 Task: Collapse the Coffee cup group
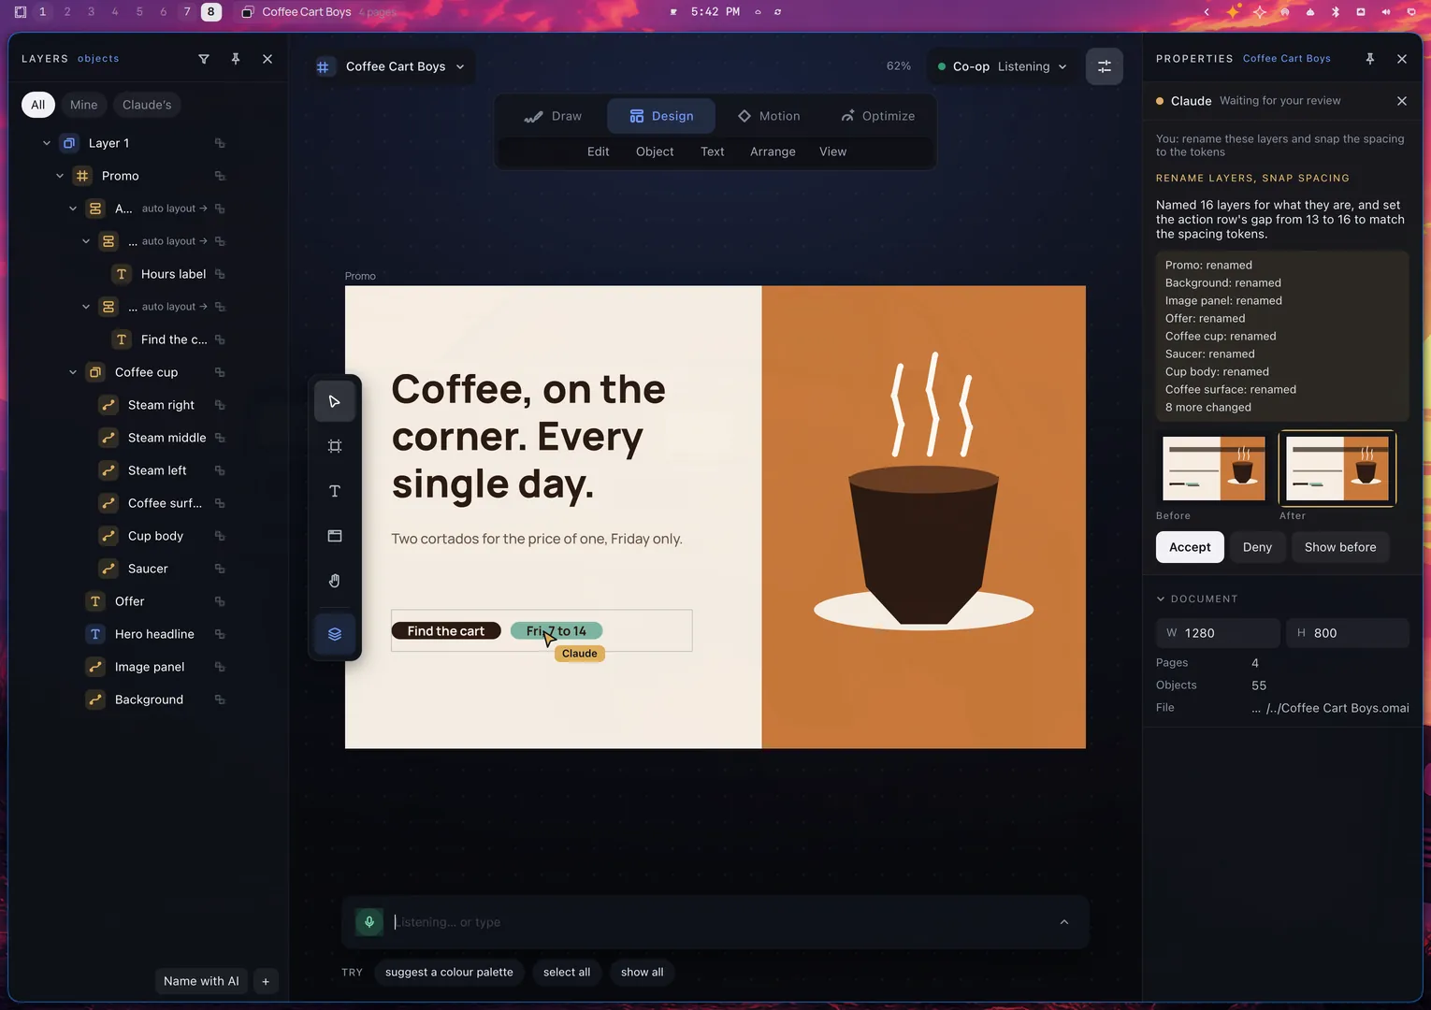pos(73,372)
